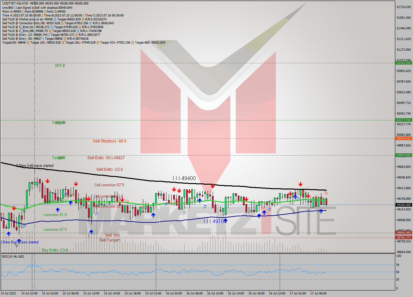This screenshot has height=297, width=413.
Task: Select the green 50277.050 price tag
Action: tap(404, 120)
